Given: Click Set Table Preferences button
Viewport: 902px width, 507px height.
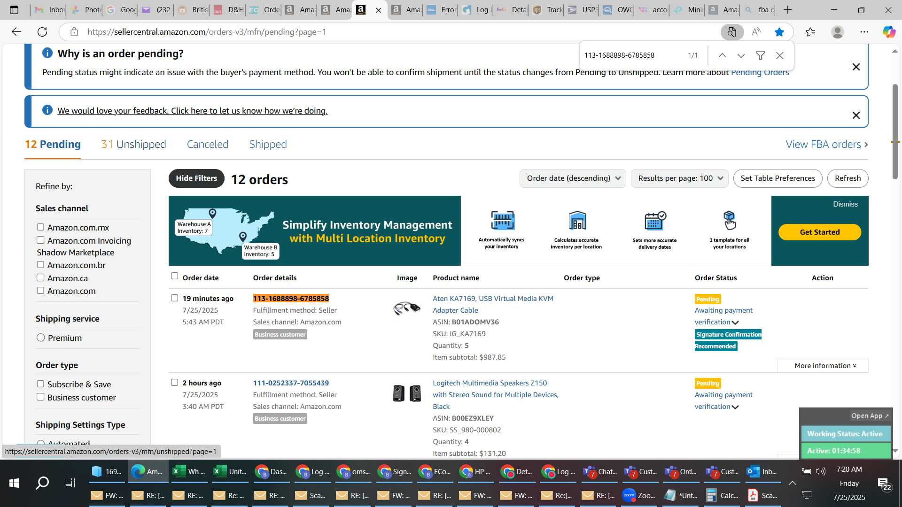Looking at the screenshot, I should coord(778,178).
